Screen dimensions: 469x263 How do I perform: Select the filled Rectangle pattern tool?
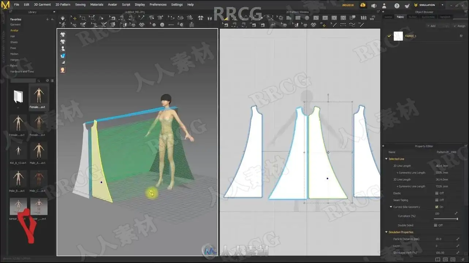coord(298,18)
